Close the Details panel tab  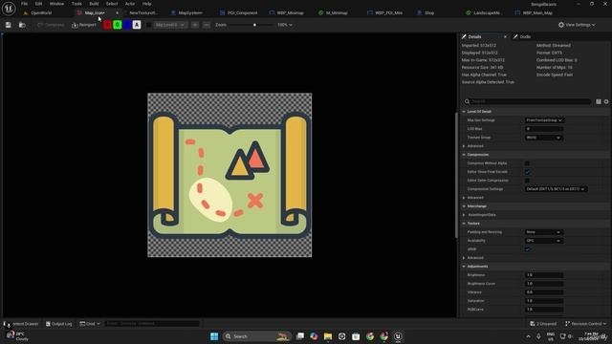(x=505, y=36)
